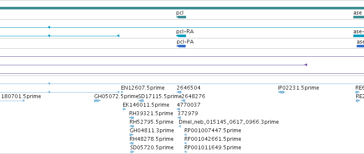The image size is (364, 154).
Task: Click the teal chromosome bar at top
Action: 182,8
